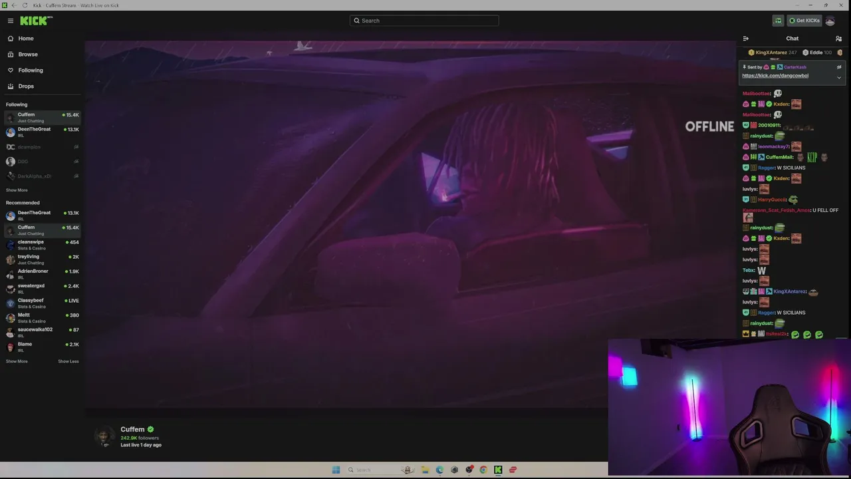
Task: Select KingXAntarez on the gift leaderboard
Action: (x=773, y=53)
